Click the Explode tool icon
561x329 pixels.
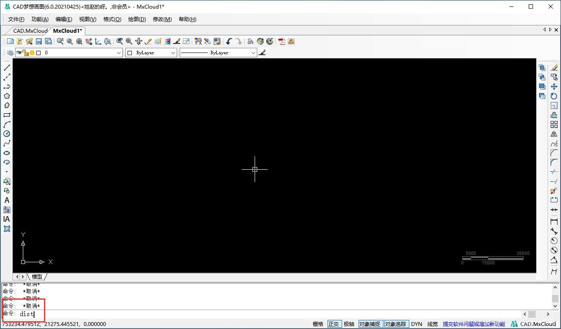[554, 191]
